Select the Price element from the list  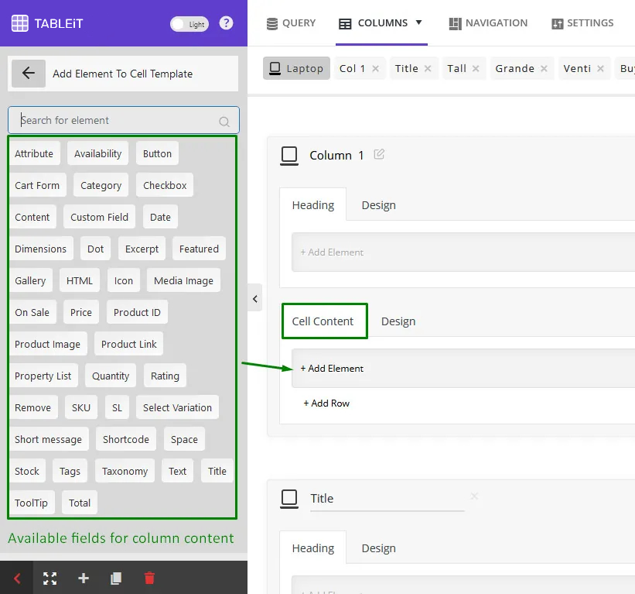pyautogui.click(x=81, y=312)
